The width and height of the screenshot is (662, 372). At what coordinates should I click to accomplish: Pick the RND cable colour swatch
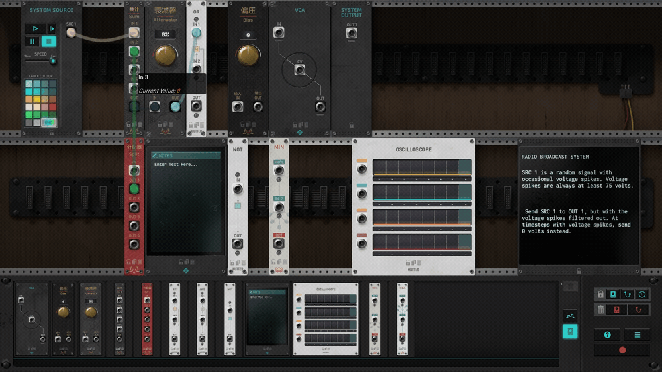pyautogui.click(x=49, y=123)
